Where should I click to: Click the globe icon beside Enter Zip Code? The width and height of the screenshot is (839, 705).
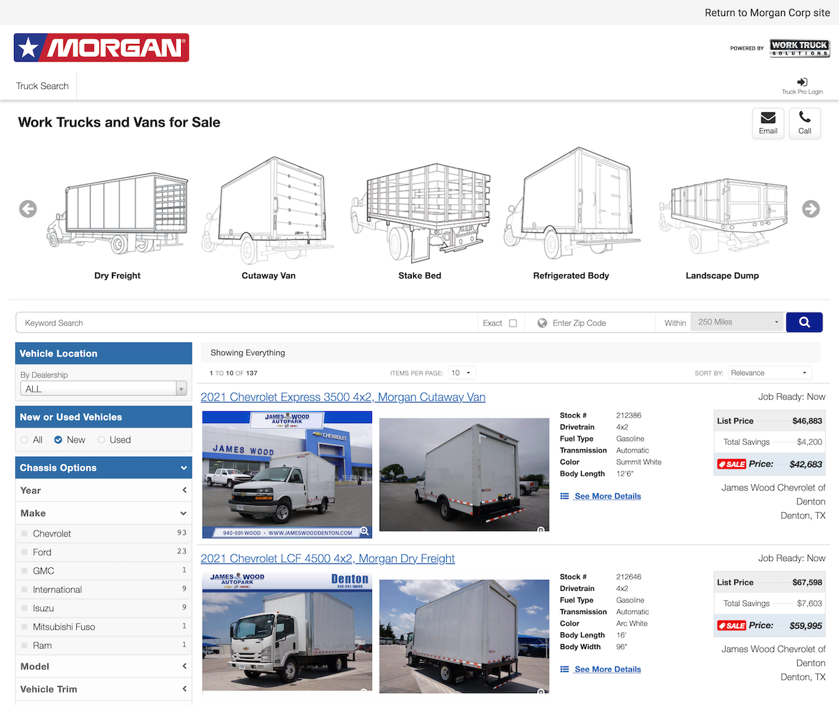tap(542, 322)
